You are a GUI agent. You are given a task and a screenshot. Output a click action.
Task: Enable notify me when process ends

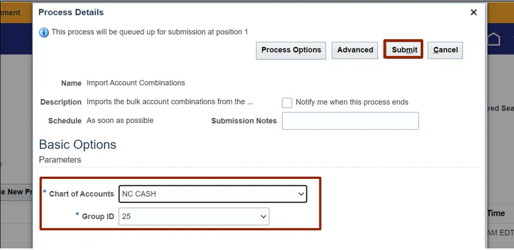coord(287,103)
